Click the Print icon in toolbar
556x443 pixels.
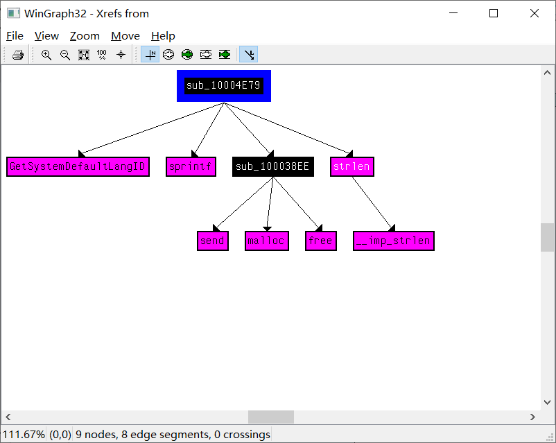click(18, 55)
